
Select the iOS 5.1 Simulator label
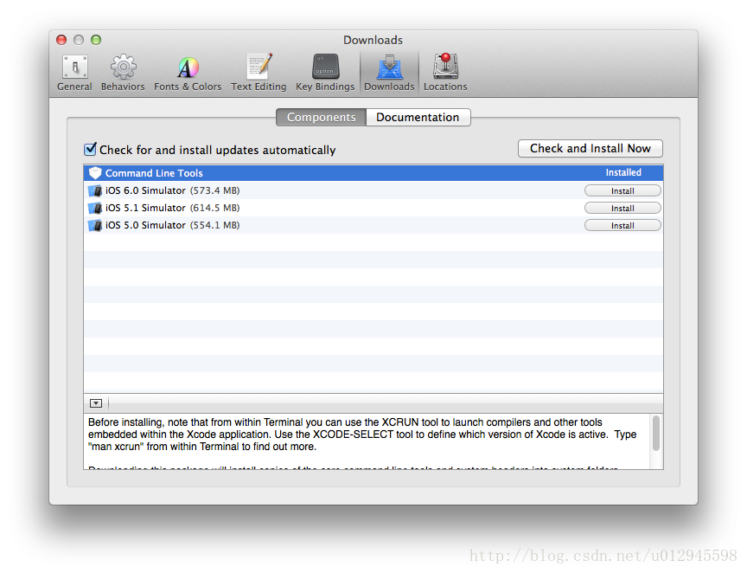pyautogui.click(x=145, y=208)
